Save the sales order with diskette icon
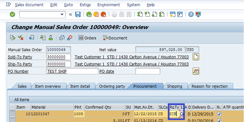This screenshot has width=244, height=122. point(78,14)
